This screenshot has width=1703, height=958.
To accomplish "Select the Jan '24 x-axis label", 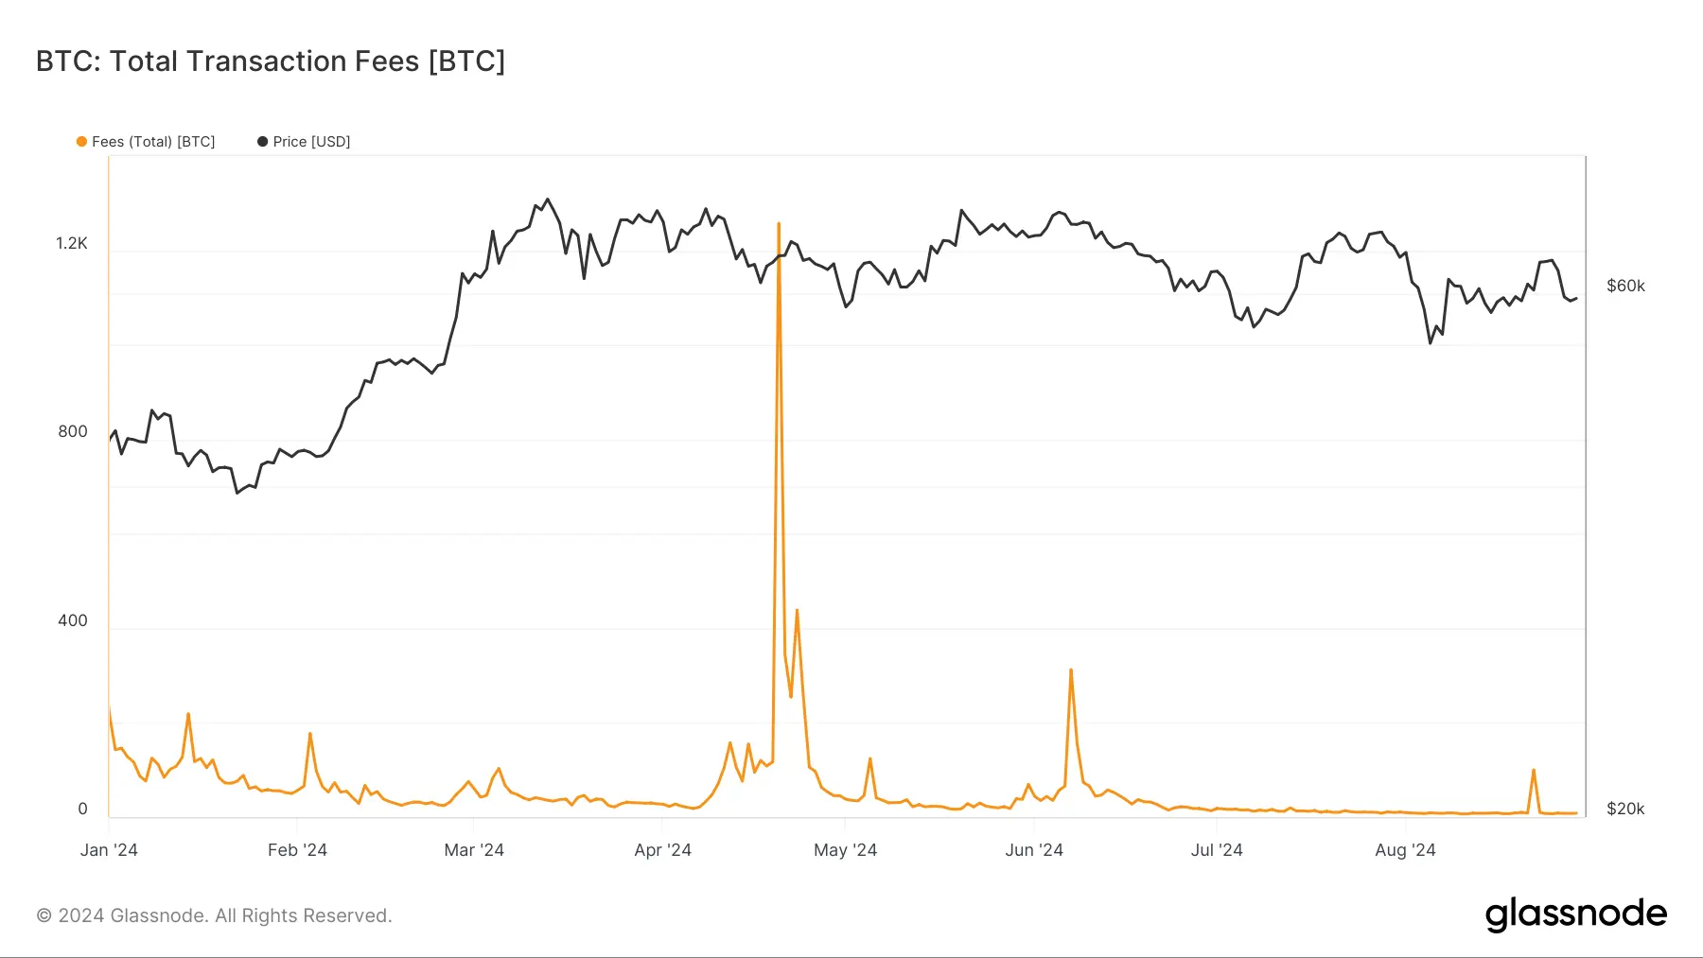I will click(109, 850).
